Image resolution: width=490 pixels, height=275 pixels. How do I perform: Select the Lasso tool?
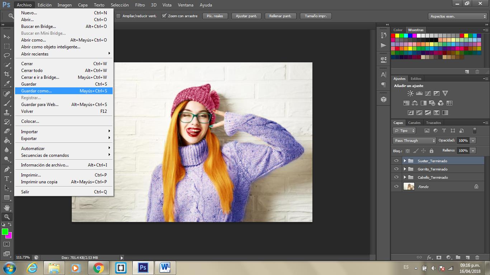pos(7,56)
